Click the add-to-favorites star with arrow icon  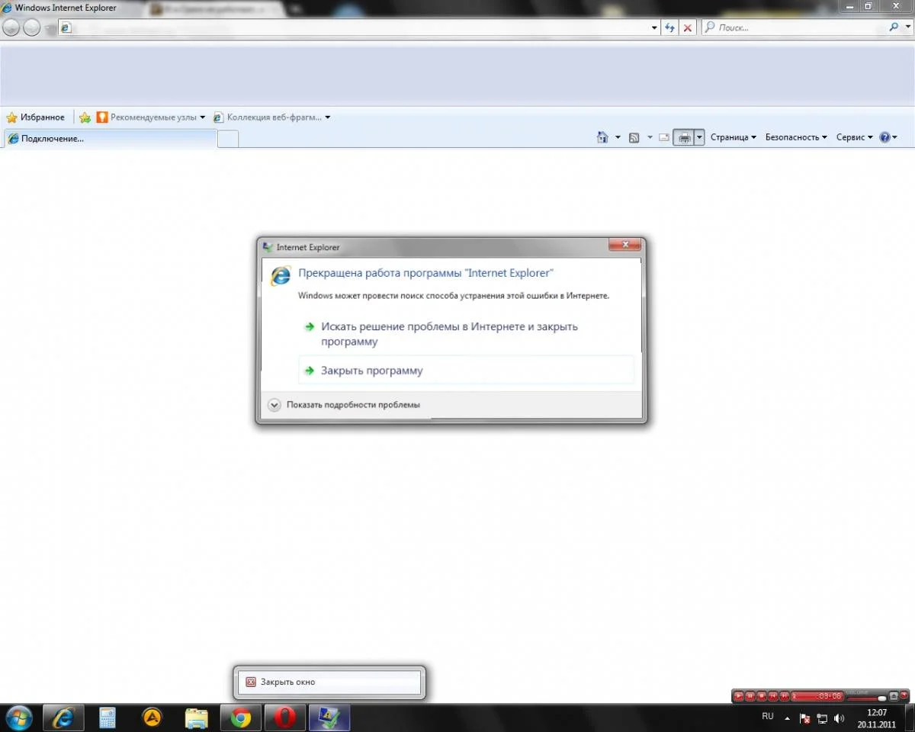tap(85, 117)
